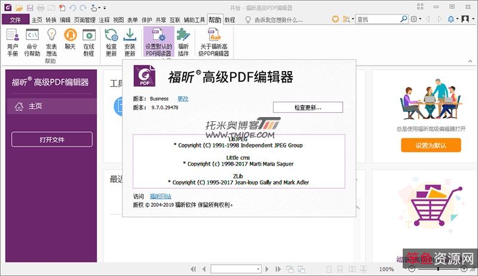The height and width of the screenshot is (276, 478).
Task: Click the ribbon display grid icon in title bar
Action: point(421,7)
